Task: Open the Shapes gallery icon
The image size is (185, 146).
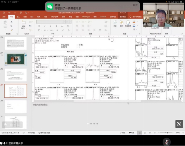Action: click(115, 22)
